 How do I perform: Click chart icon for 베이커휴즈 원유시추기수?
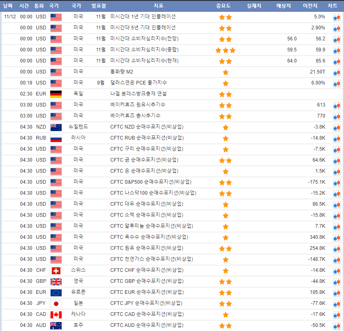337,105
